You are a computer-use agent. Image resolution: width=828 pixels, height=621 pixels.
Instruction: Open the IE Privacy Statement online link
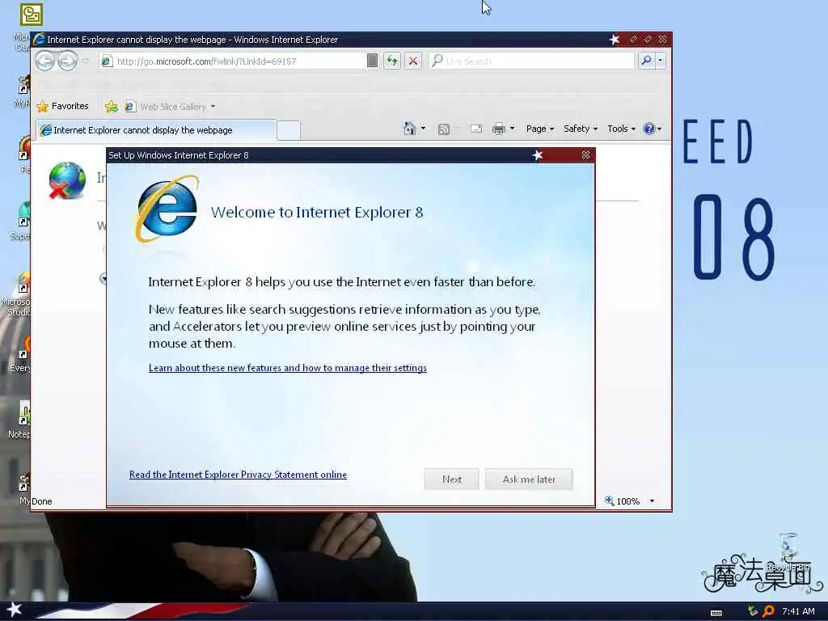[x=239, y=475]
